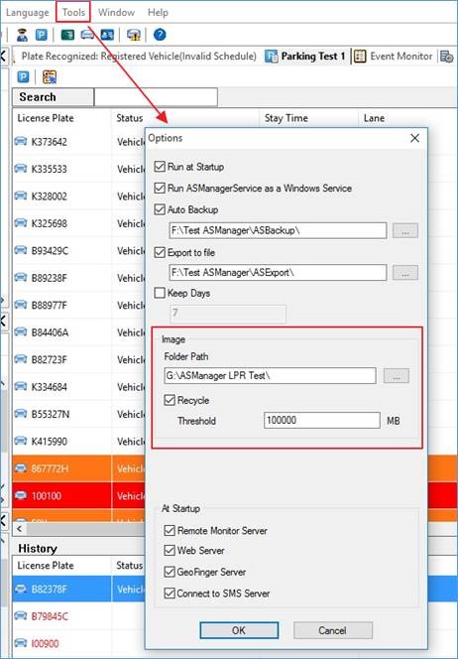Select row with plate K415990
This screenshot has width=458, height=659.
(x=79, y=442)
